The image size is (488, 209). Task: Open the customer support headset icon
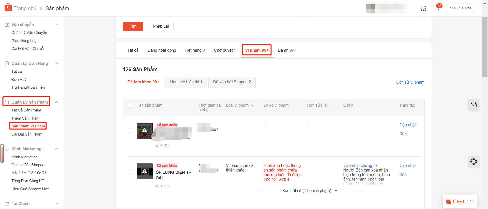(x=474, y=161)
